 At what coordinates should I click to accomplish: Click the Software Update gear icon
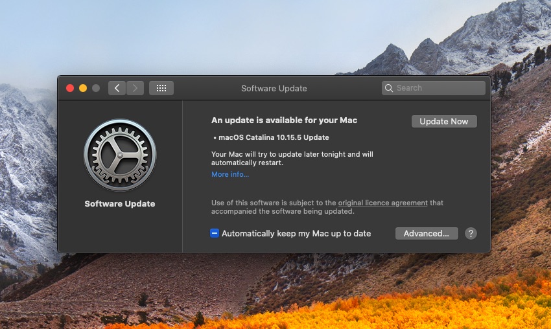coord(120,155)
